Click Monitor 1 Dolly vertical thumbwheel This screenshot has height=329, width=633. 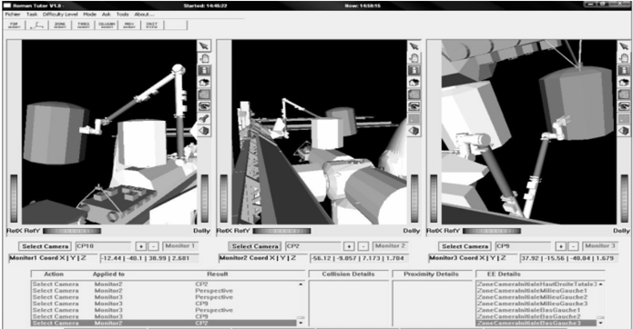pyautogui.click(x=205, y=198)
